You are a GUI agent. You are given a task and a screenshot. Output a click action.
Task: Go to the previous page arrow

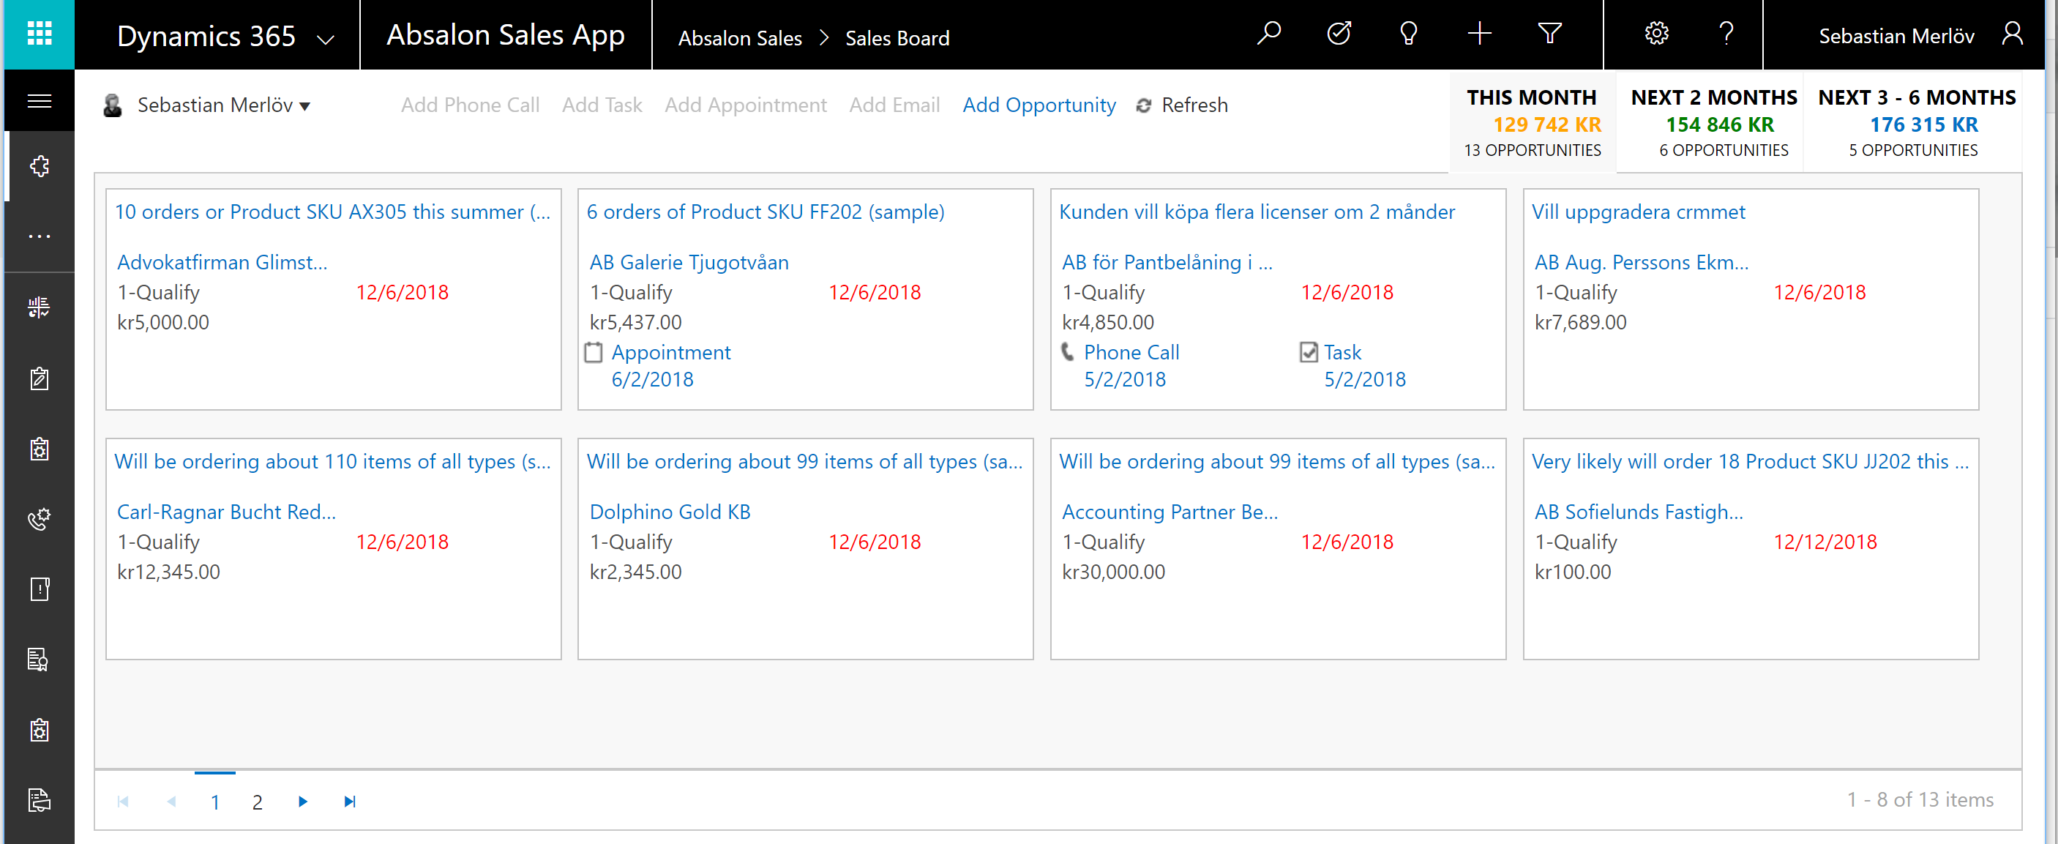[x=171, y=802]
